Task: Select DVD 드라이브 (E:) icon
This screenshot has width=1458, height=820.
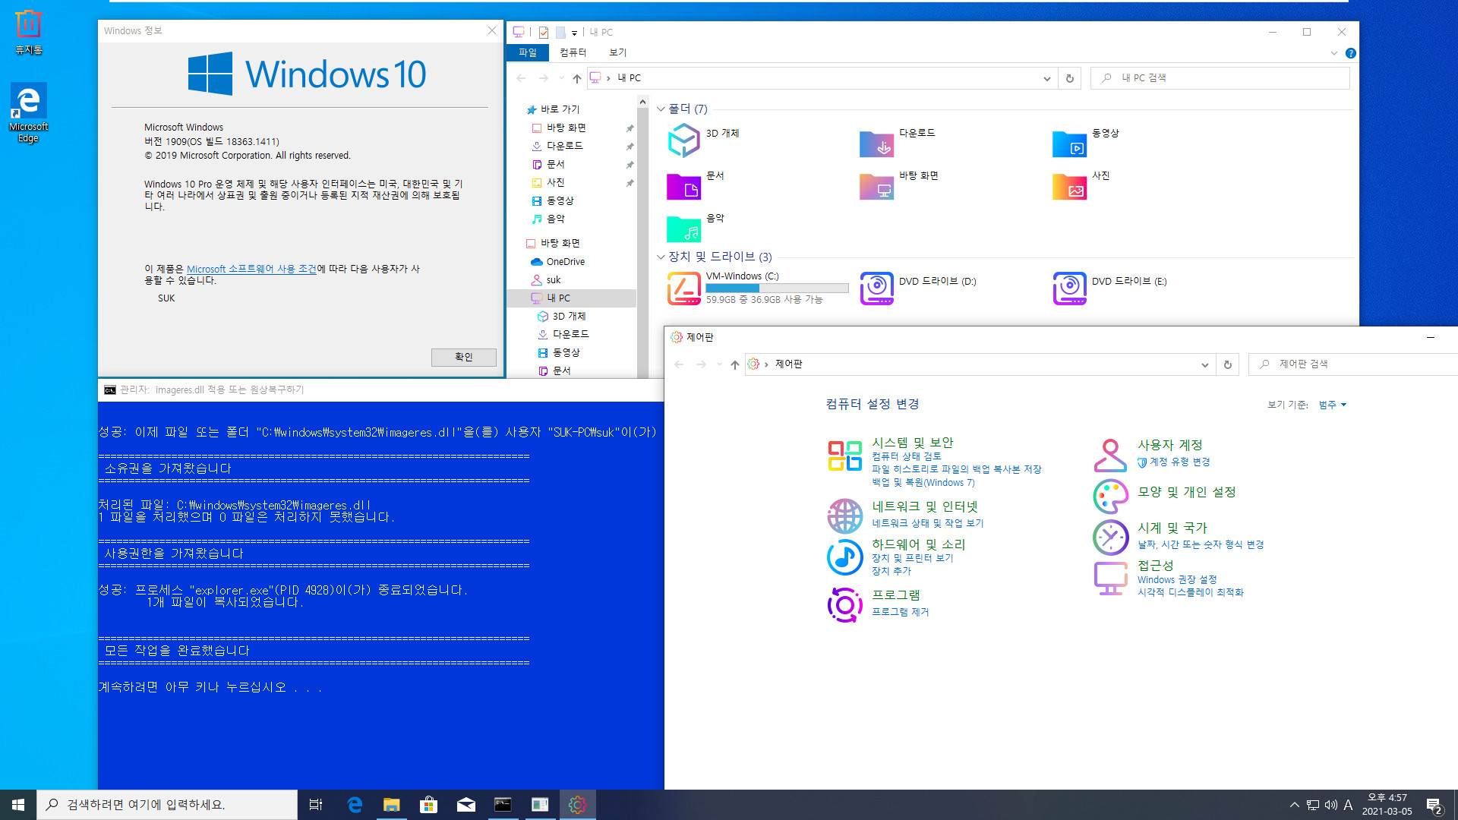Action: coord(1069,289)
